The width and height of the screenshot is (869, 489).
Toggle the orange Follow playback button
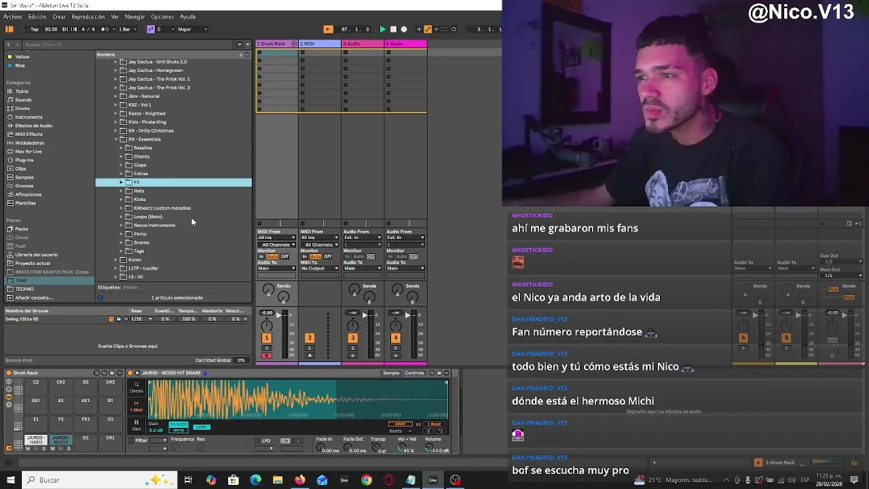click(x=328, y=29)
